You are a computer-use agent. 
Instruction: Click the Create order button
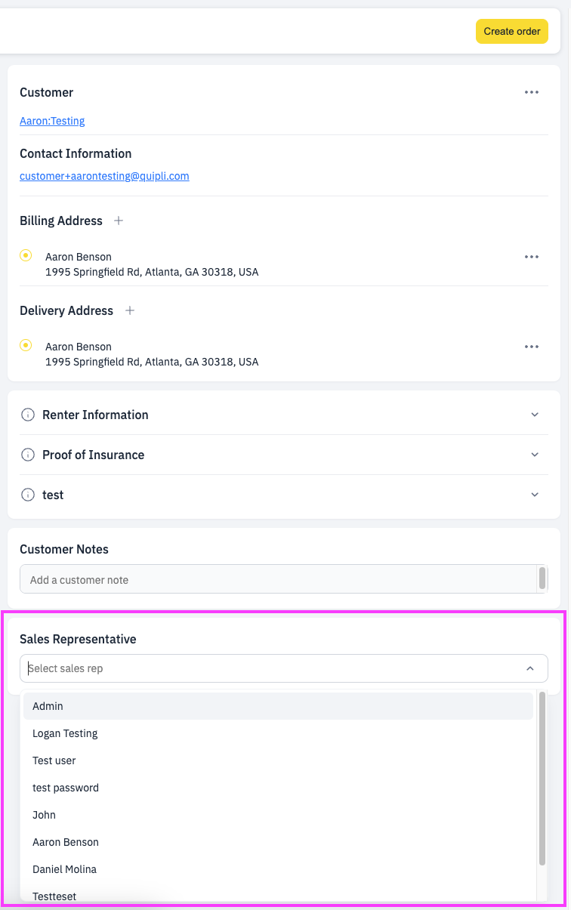coord(512,31)
